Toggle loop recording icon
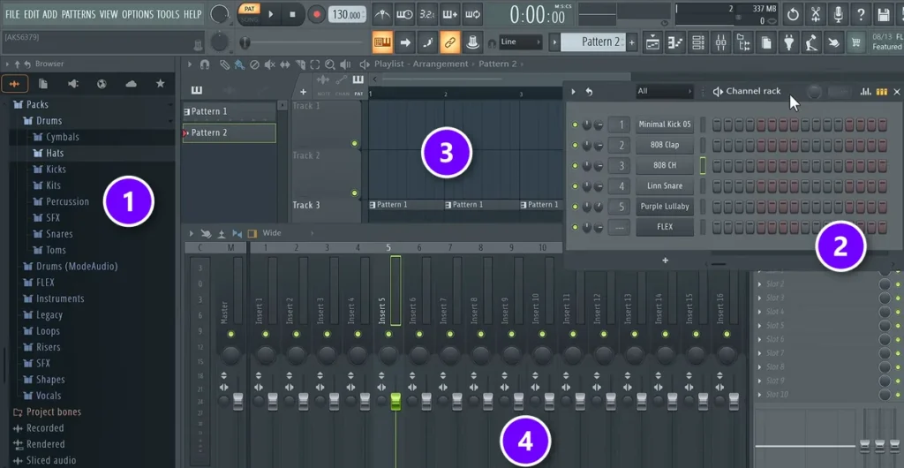Viewport: 904px width, 468px height. click(473, 14)
